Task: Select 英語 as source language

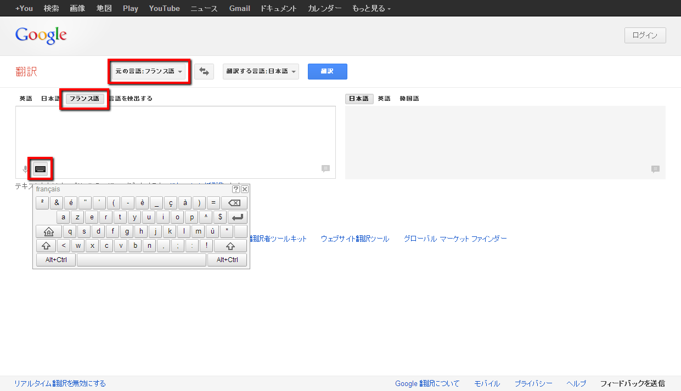Action: 26,99
